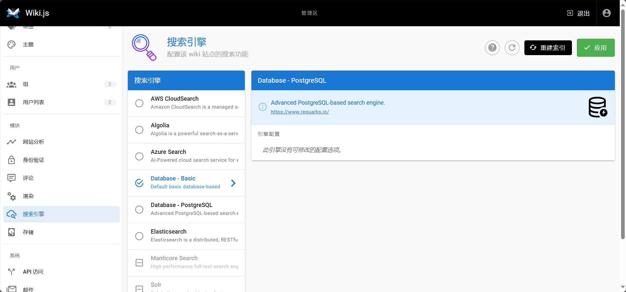The width and height of the screenshot is (626, 292).
Task: Click the refresh circular arrow icon
Action: (x=512, y=48)
